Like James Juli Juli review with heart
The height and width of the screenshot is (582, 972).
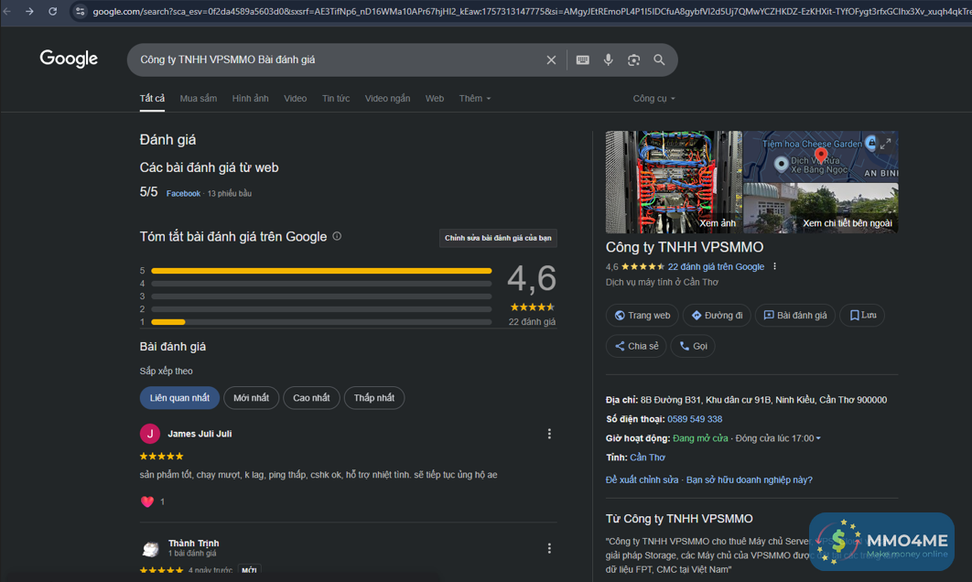(147, 501)
